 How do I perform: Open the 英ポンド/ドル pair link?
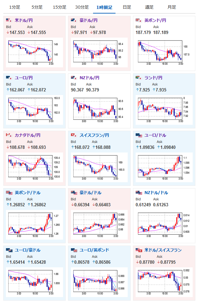27,193
